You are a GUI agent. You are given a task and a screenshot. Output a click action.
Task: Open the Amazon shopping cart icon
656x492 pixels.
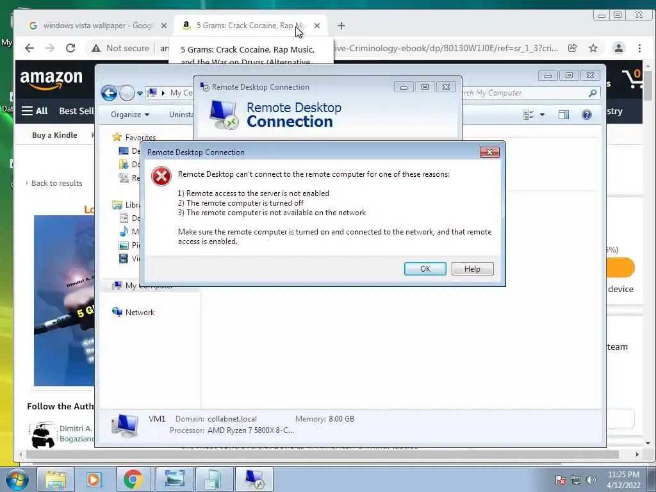coord(631,79)
